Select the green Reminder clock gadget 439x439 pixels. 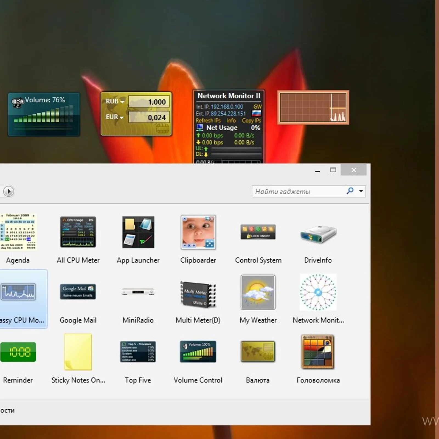tap(18, 352)
